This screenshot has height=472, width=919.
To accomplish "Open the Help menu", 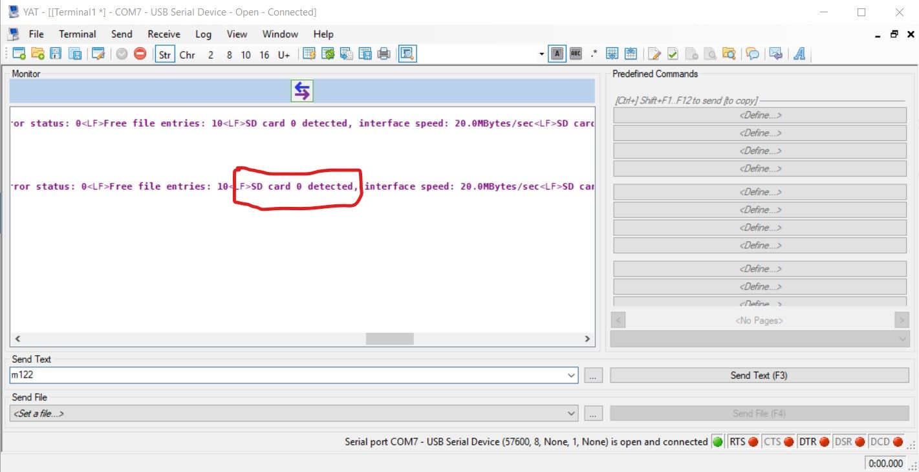I will pos(323,34).
